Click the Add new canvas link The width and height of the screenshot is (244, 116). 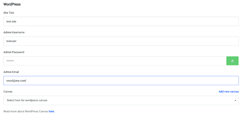229,91
